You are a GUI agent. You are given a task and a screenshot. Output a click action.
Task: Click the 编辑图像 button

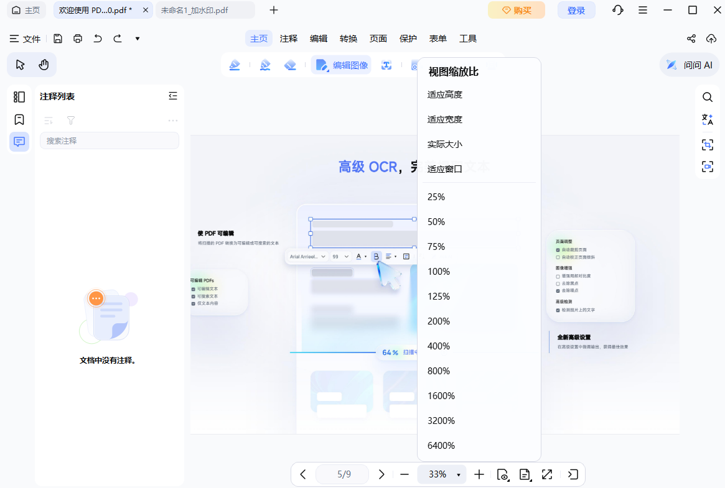[342, 65]
